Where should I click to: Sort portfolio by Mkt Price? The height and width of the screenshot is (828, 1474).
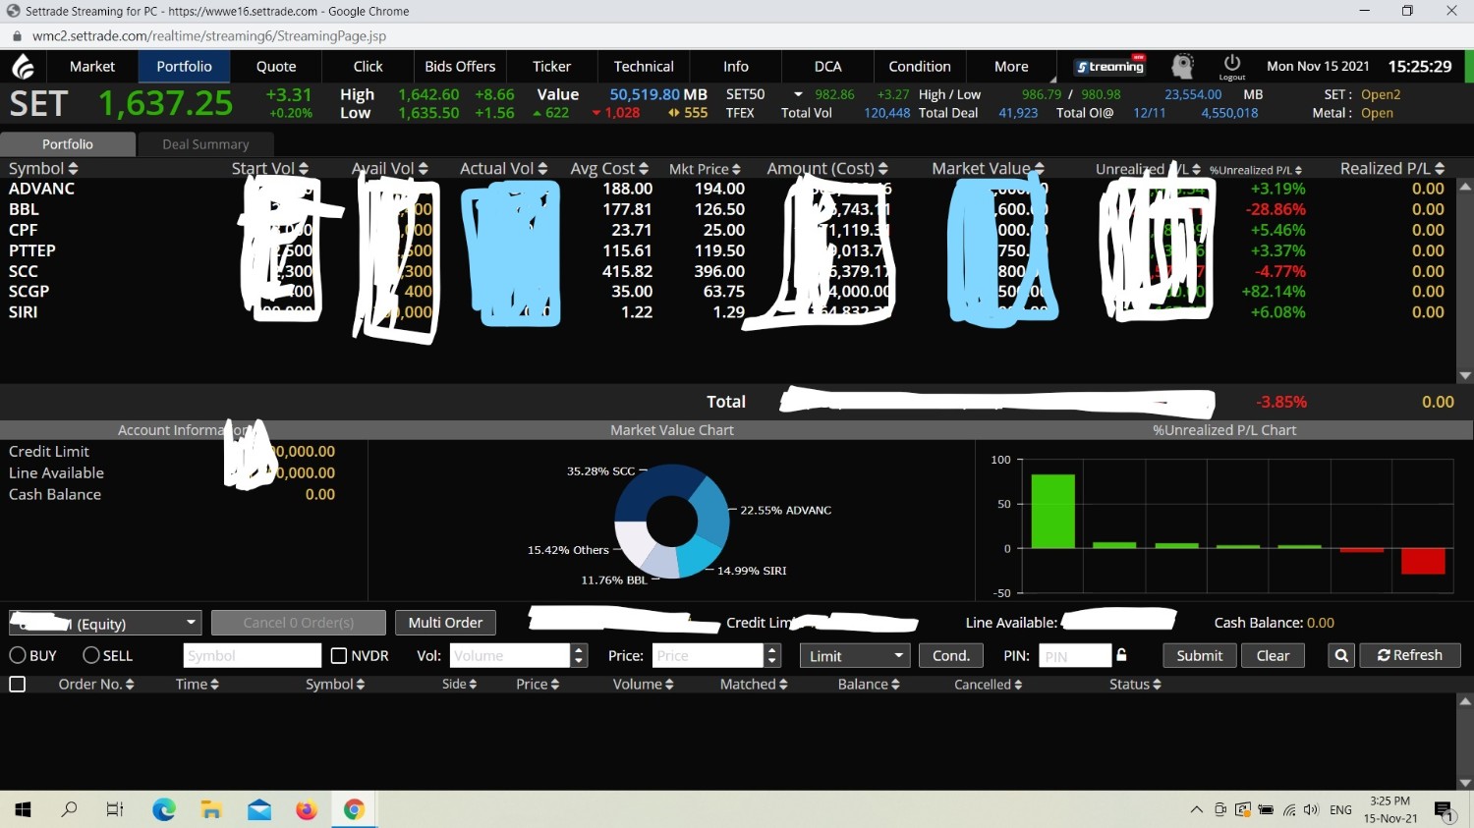tap(736, 170)
